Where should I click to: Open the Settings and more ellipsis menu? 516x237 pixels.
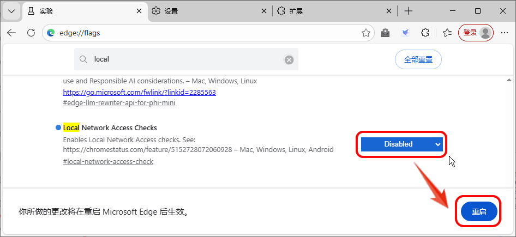(x=504, y=33)
